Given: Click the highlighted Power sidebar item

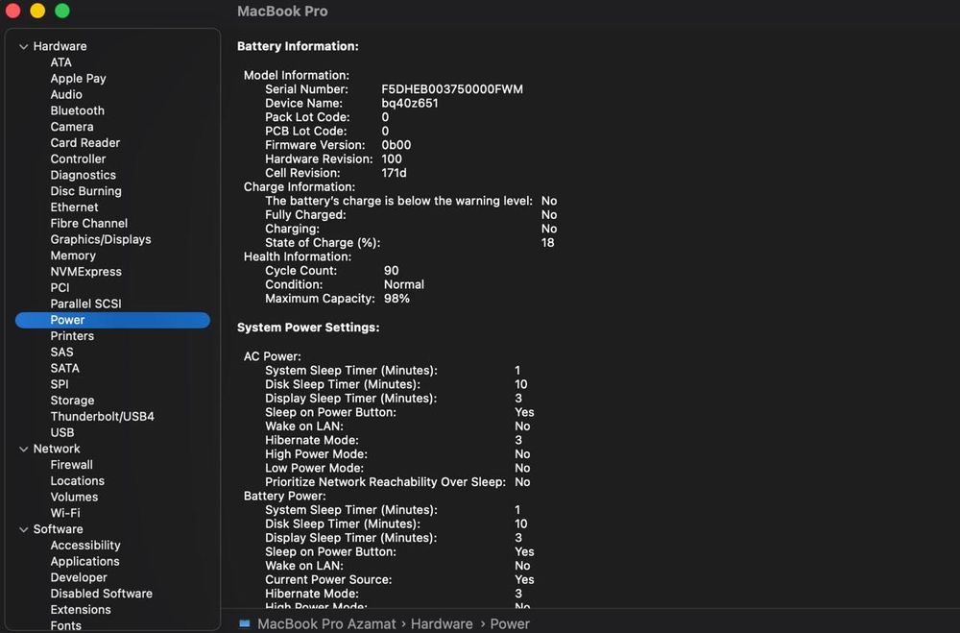Looking at the screenshot, I should click(112, 320).
